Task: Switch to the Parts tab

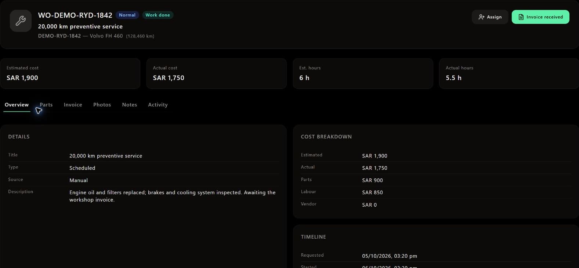Action: pos(46,105)
